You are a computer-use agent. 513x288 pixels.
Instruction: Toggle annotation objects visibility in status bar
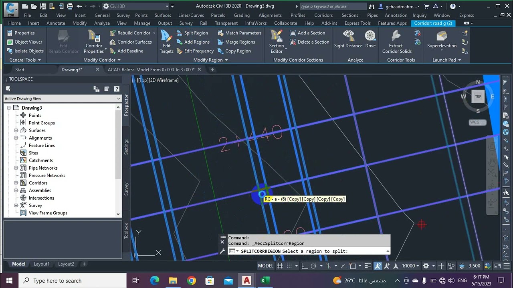[378, 266]
